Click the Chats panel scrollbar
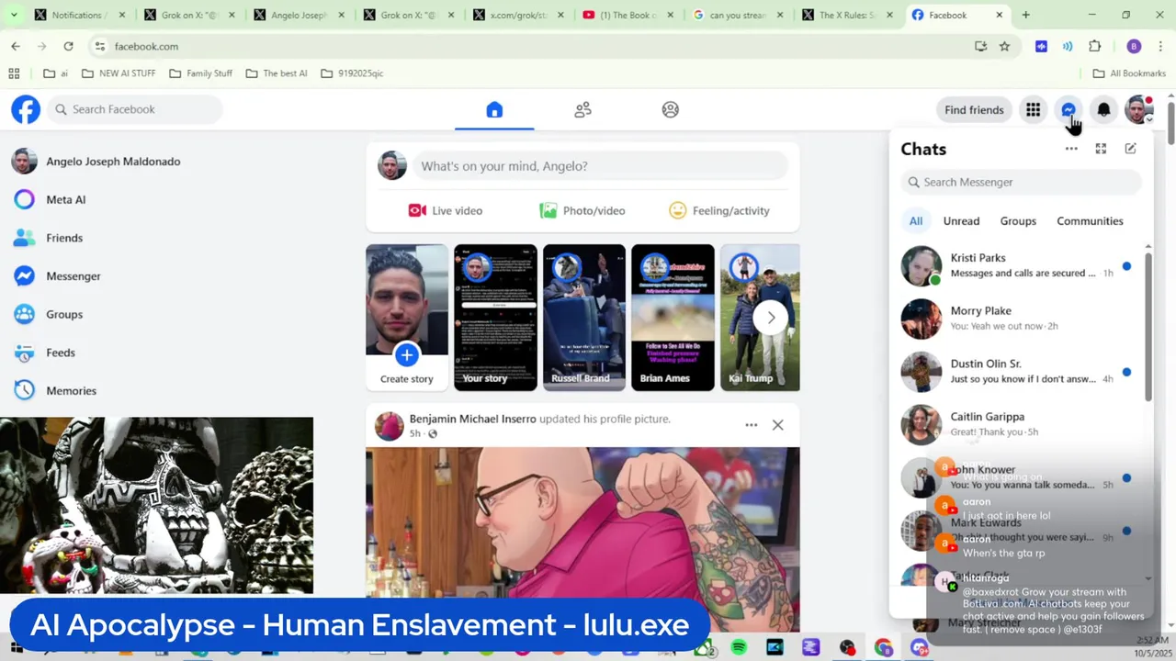Image resolution: width=1176 pixels, height=661 pixels. [1148, 327]
